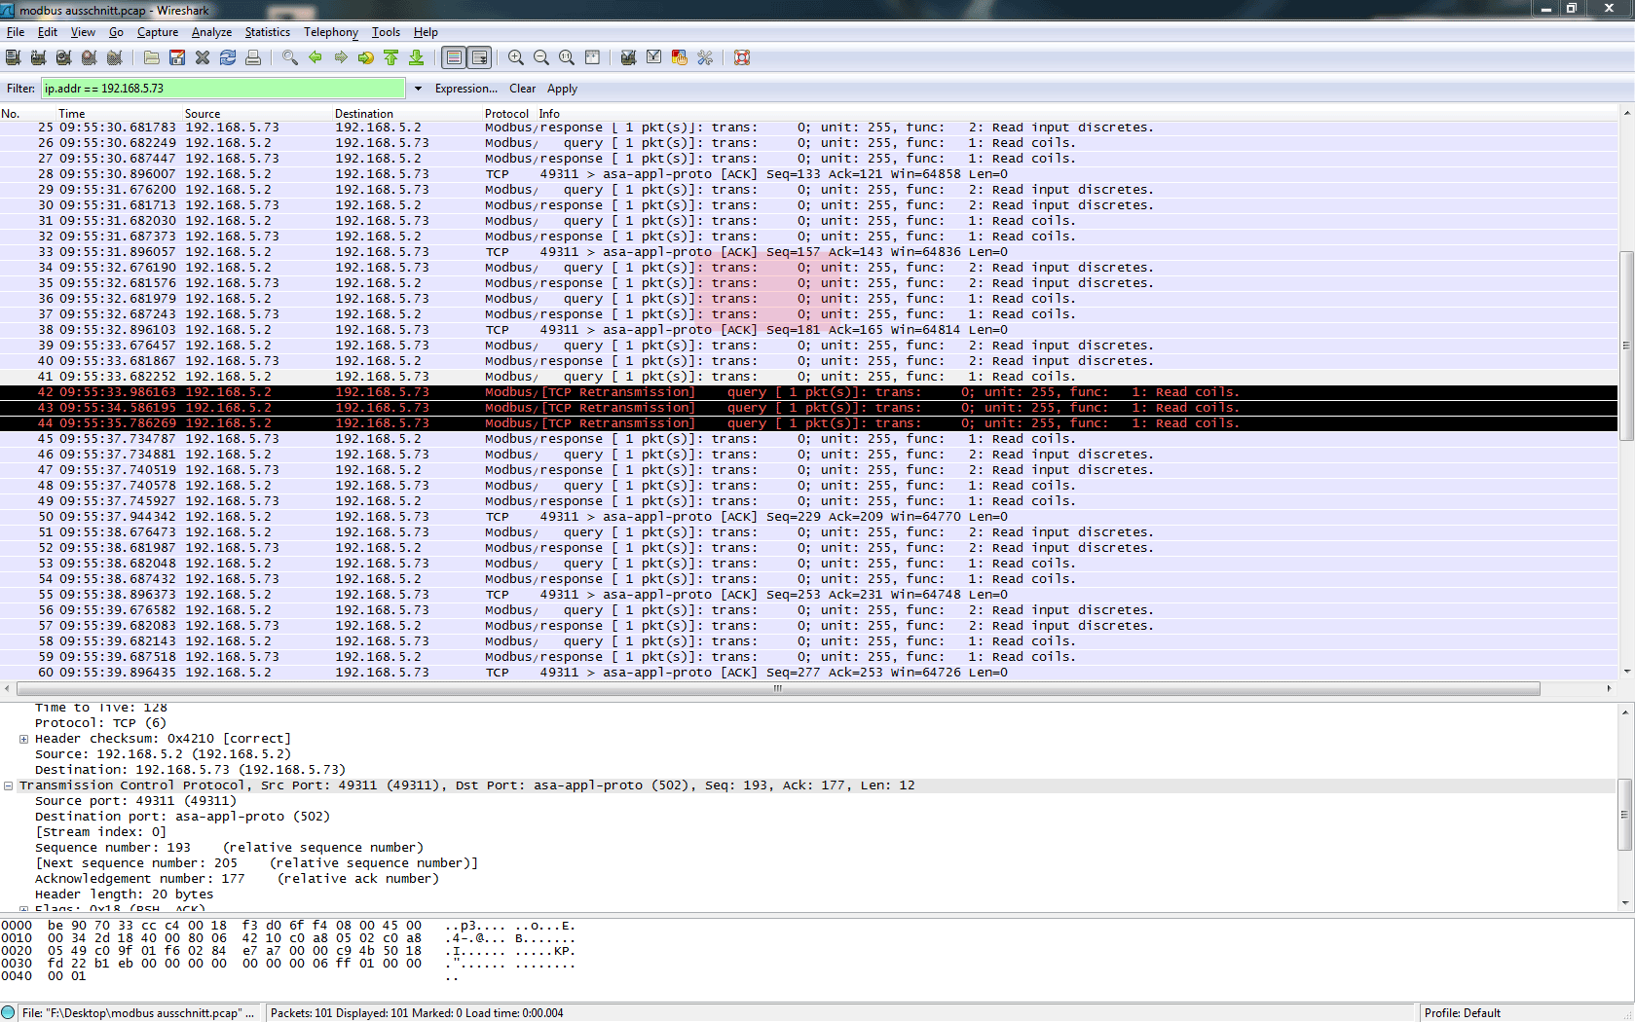1635x1022 pixels.
Task: Open help lifebuoy icon
Action: [x=742, y=57]
